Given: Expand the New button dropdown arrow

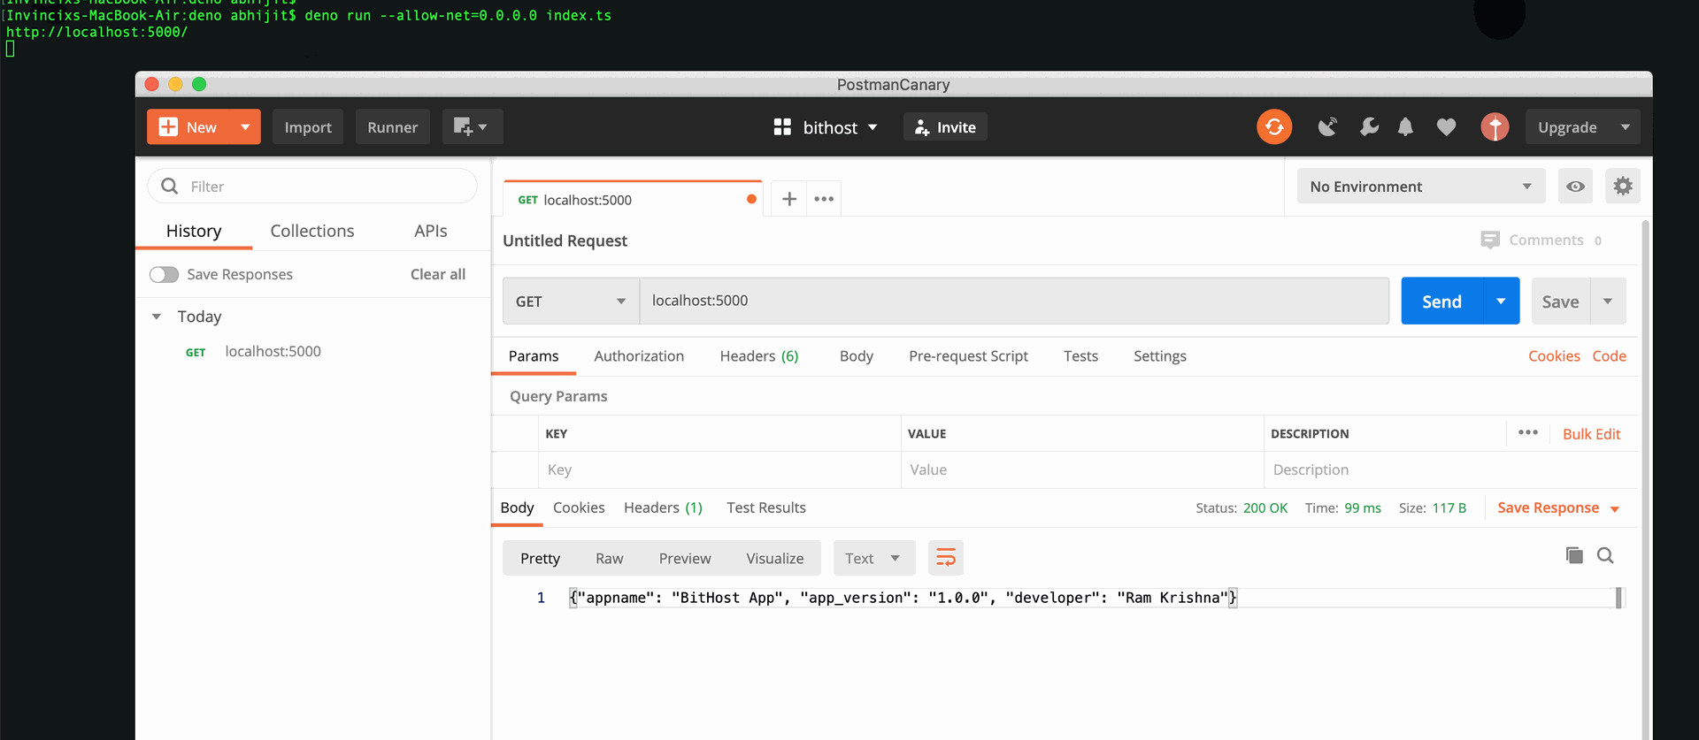Looking at the screenshot, I should (245, 127).
